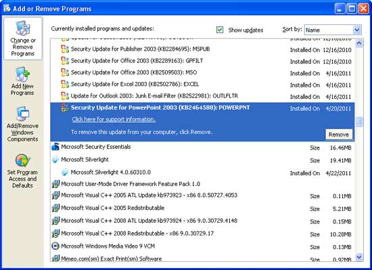372x270 pixels.
Task: Click the Visual C++ 2008 Redistributable icon
Action: (55, 233)
